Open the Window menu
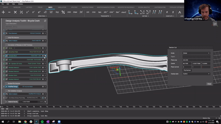The height and width of the screenshot is (124, 221). [x=20, y=4]
